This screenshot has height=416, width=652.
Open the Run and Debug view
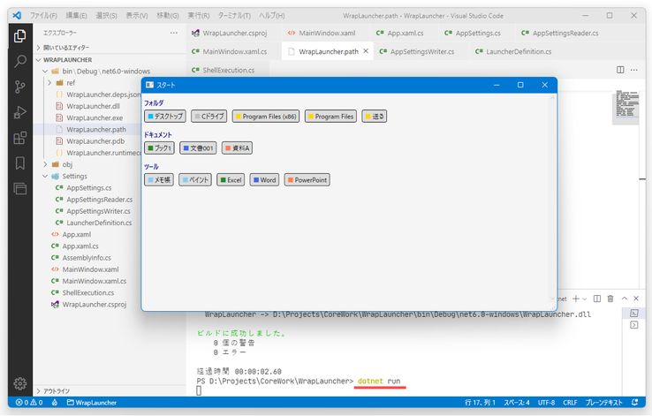coord(19,112)
